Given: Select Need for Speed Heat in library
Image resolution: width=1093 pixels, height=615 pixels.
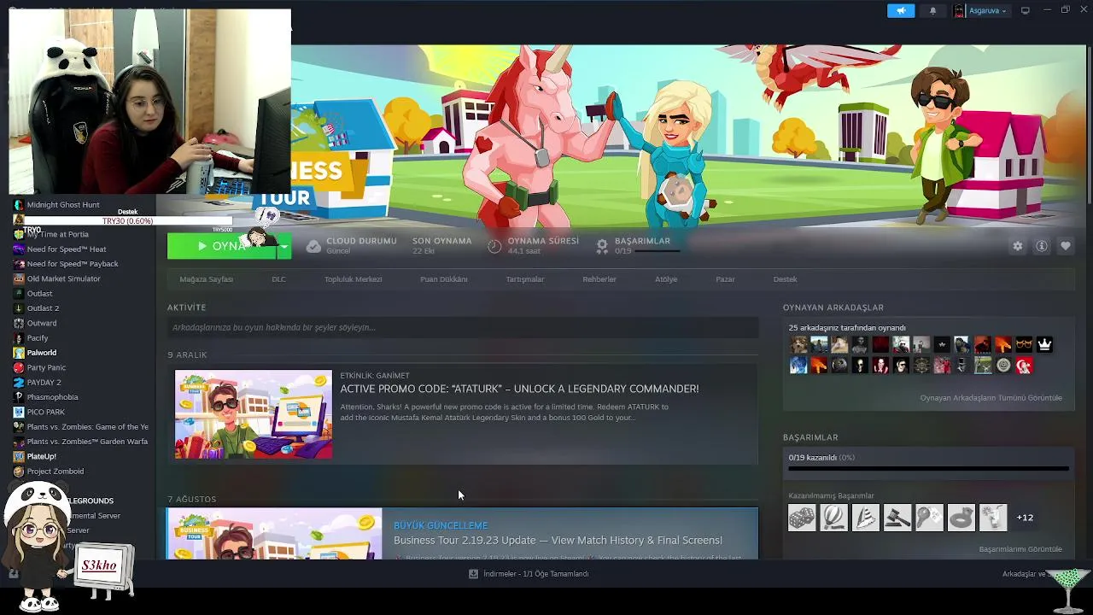Looking at the screenshot, I should (x=67, y=249).
